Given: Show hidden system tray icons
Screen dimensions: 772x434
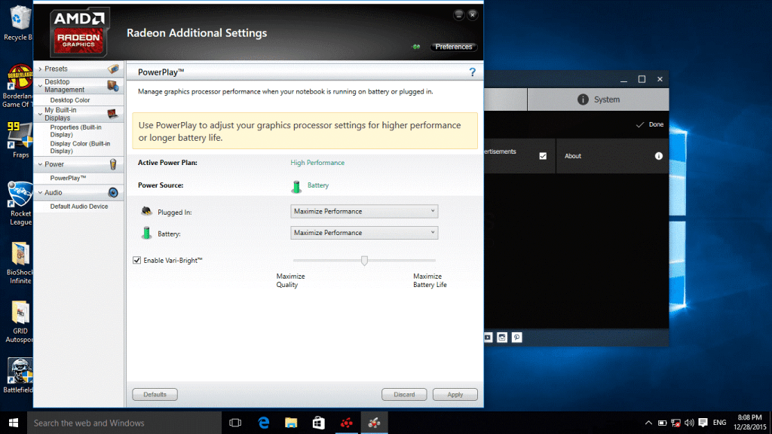Looking at the screenshot, I should [x=648, y=423].
